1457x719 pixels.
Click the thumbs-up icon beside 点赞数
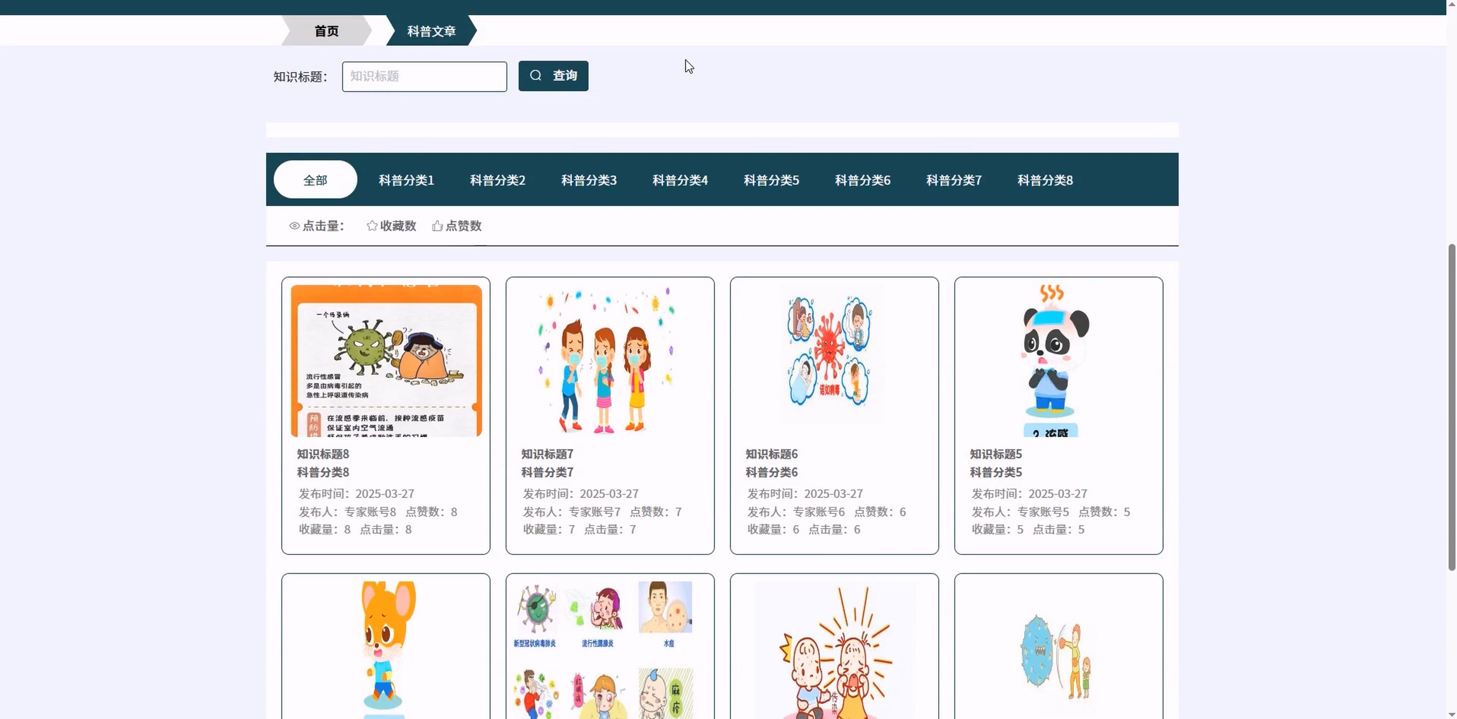pos(437,226)
